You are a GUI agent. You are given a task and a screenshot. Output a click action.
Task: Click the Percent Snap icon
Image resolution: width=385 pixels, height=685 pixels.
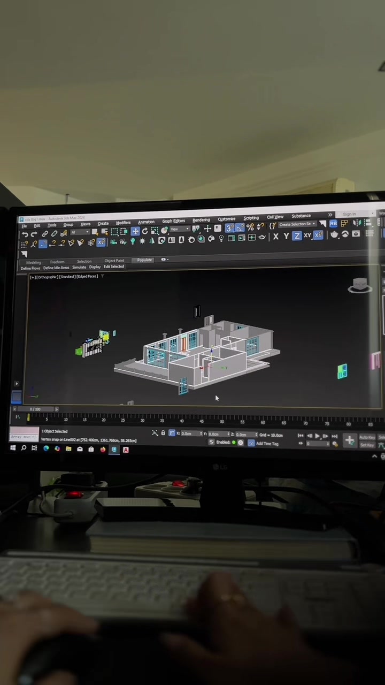pyautogui.click(x=250, y=227)
